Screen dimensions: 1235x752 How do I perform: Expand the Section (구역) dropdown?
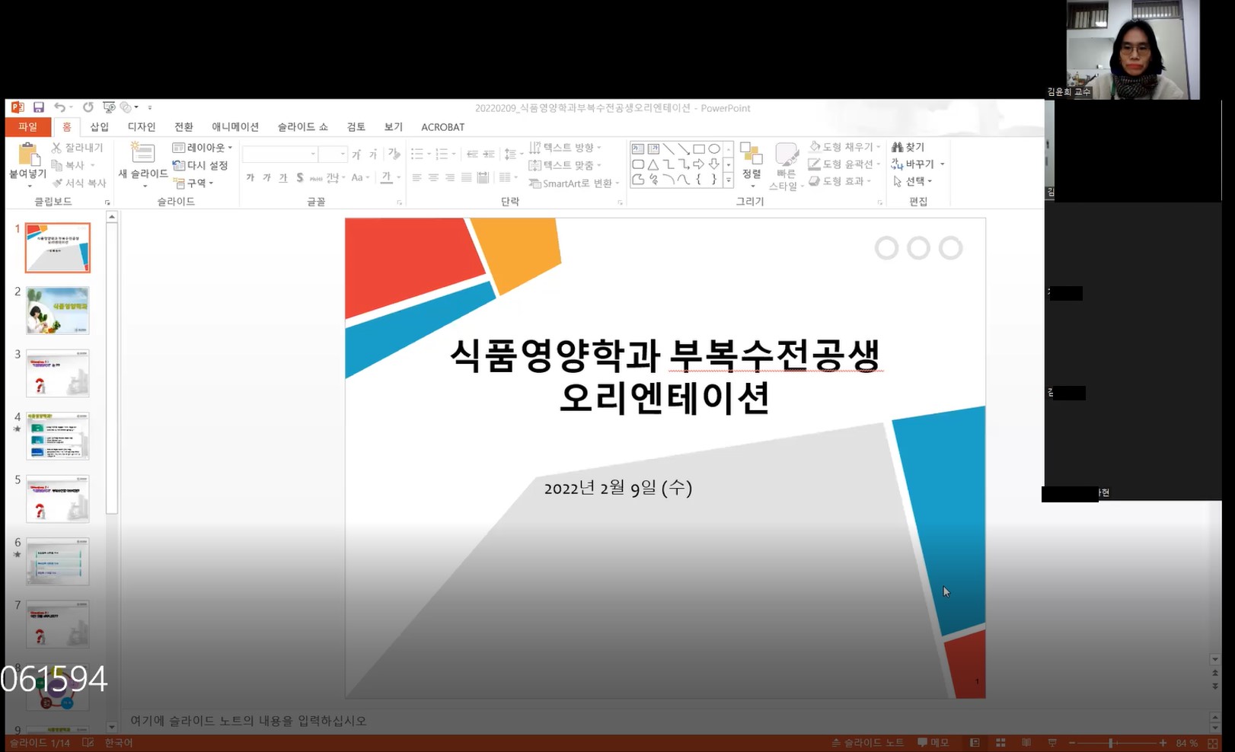[194, 183]
